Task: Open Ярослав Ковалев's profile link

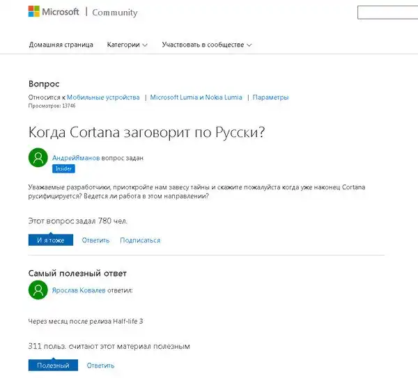Action: 79,290
